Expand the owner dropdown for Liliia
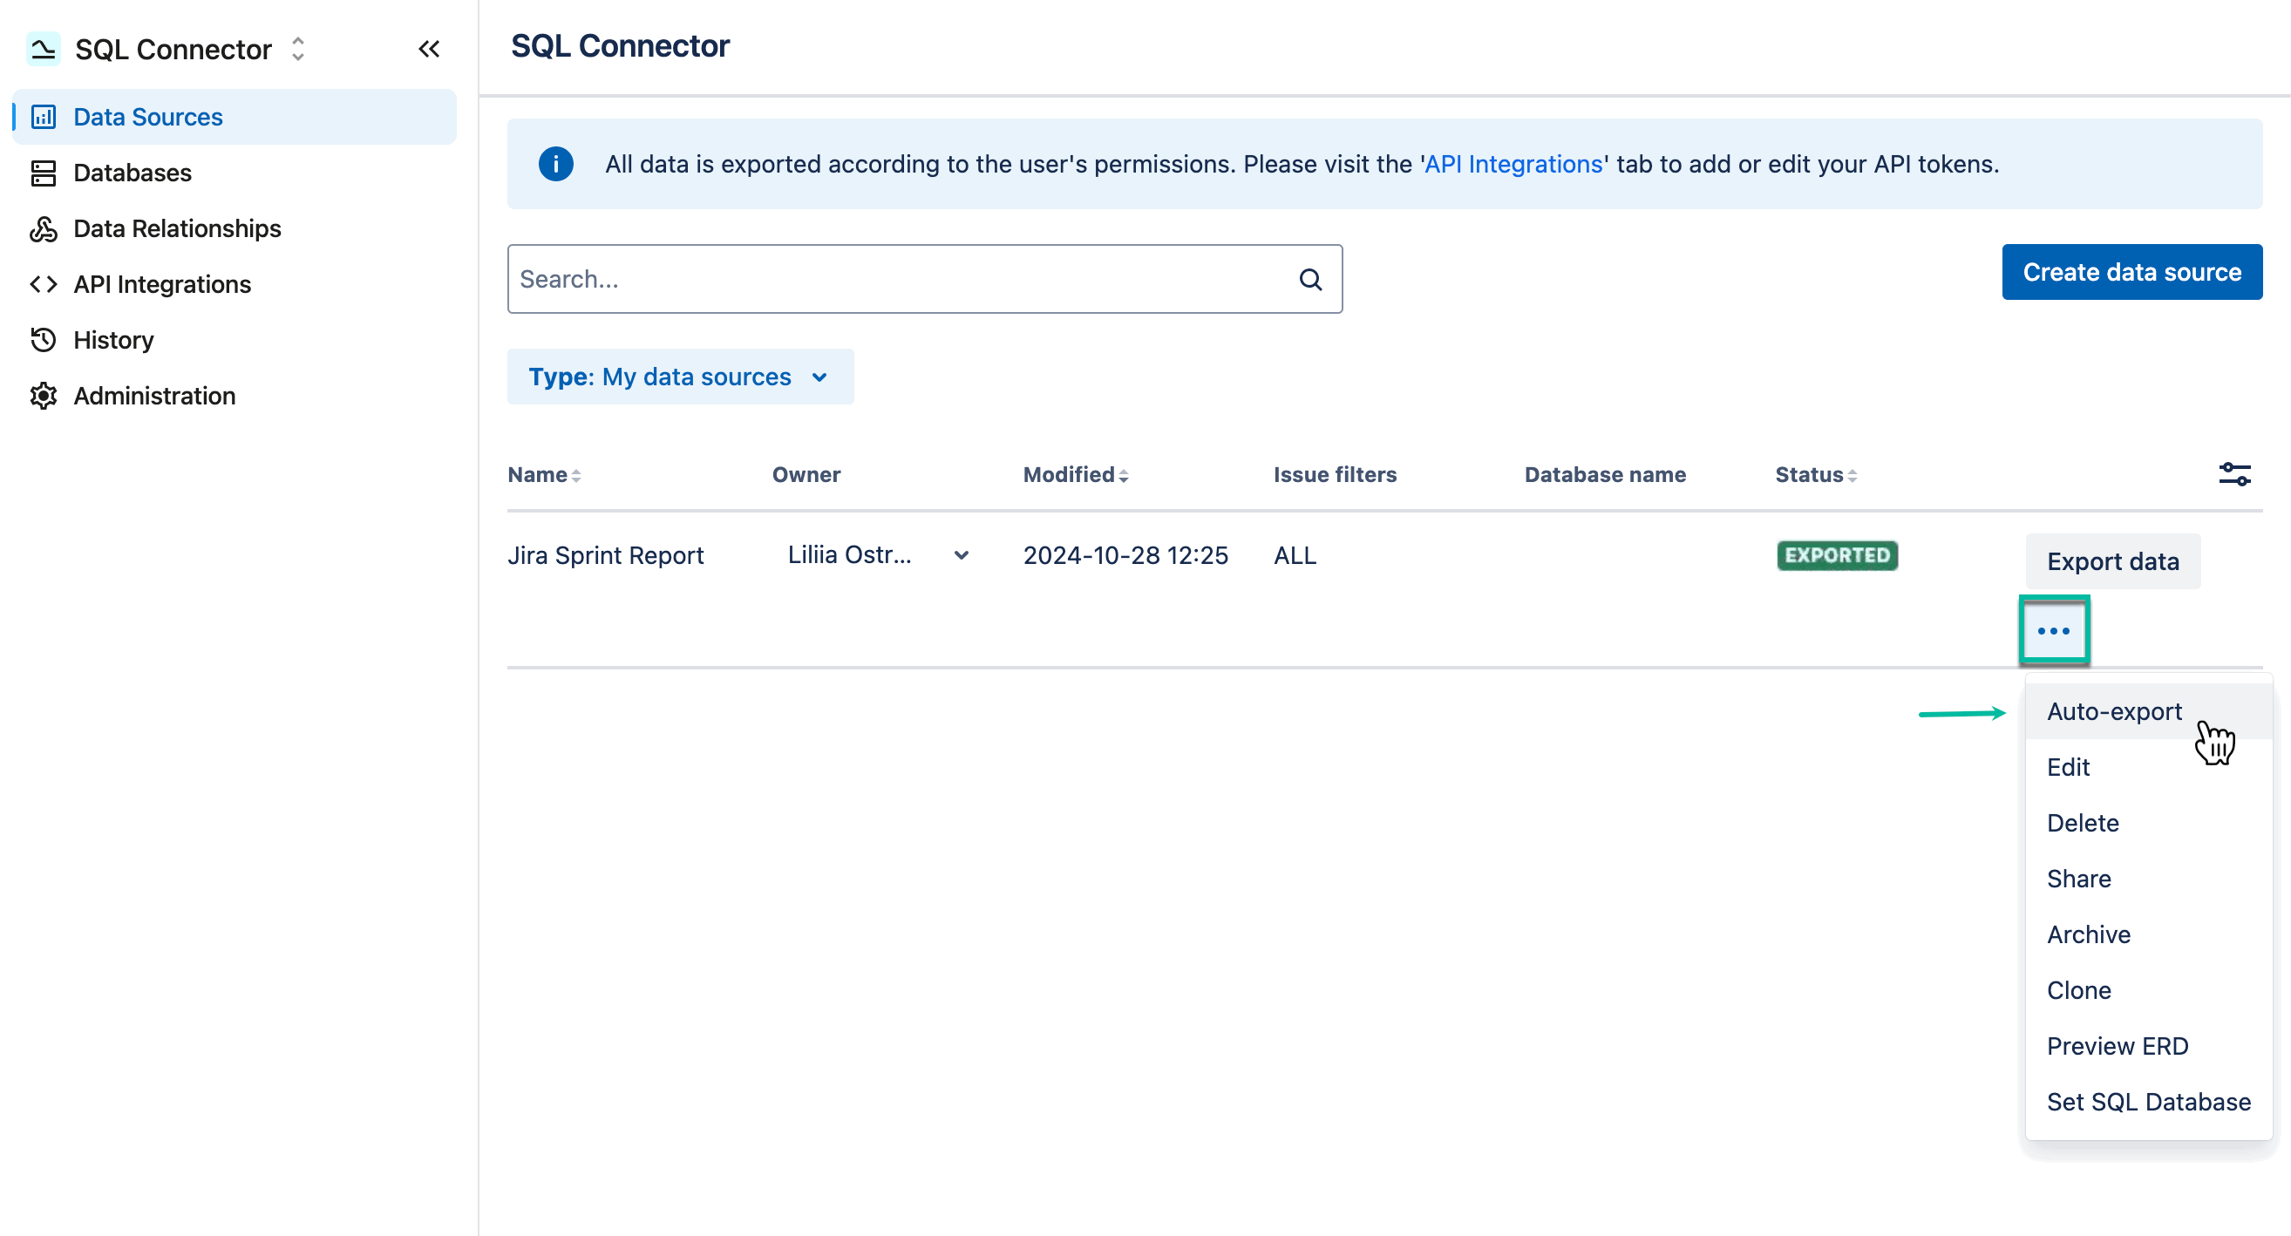Viewport: 2291px width, 1236px height. [961, 555]
